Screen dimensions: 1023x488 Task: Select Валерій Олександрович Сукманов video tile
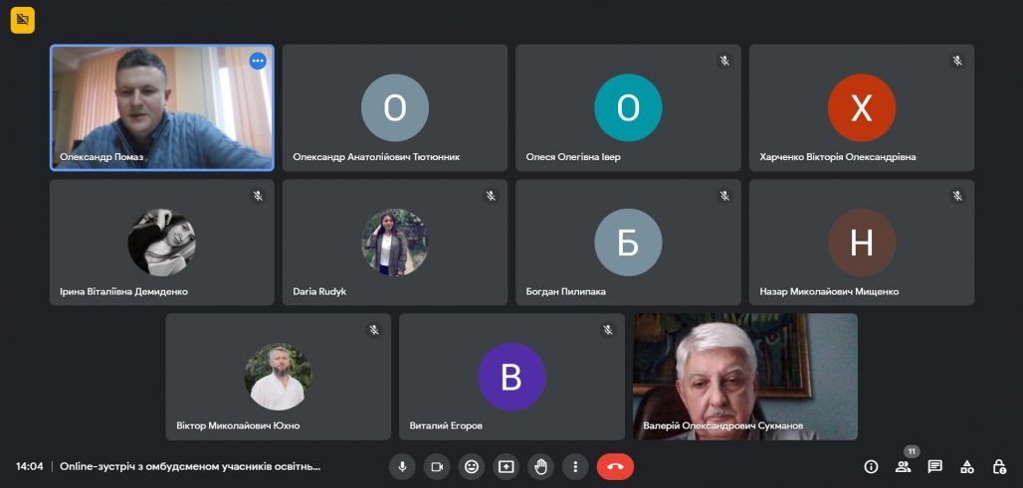pyautogui.click(x=745, y=377)
